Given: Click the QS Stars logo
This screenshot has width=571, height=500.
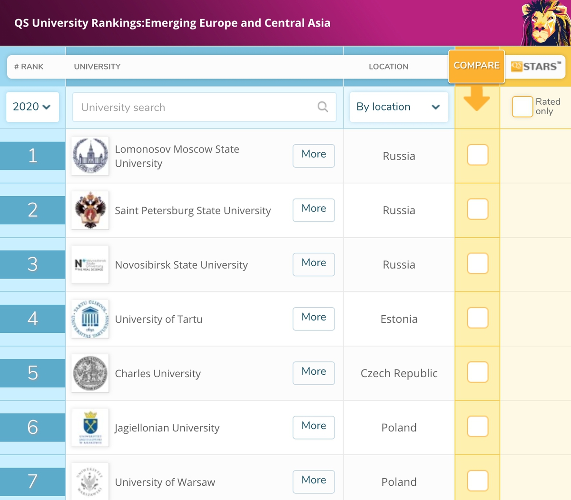Looking at the screenshot, I should (535, 66).
